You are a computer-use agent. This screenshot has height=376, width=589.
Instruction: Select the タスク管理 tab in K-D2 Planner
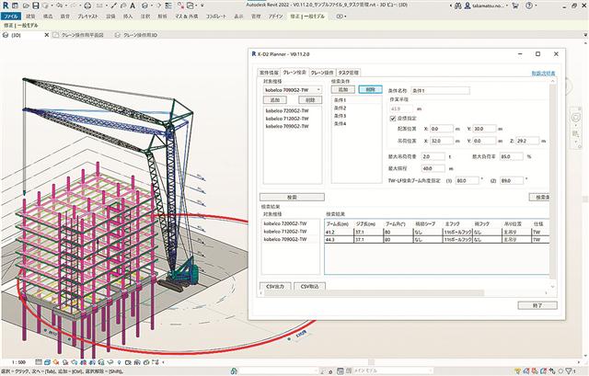coord(348,73)
